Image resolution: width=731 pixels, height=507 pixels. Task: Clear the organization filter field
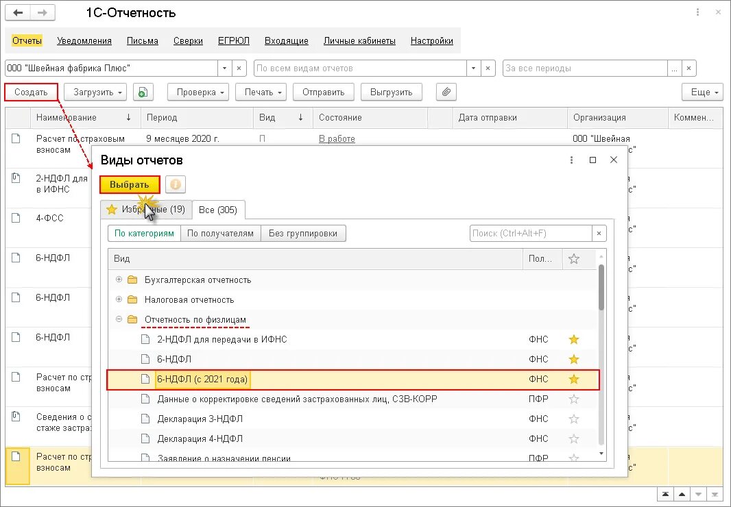click(x=239, y=68)
